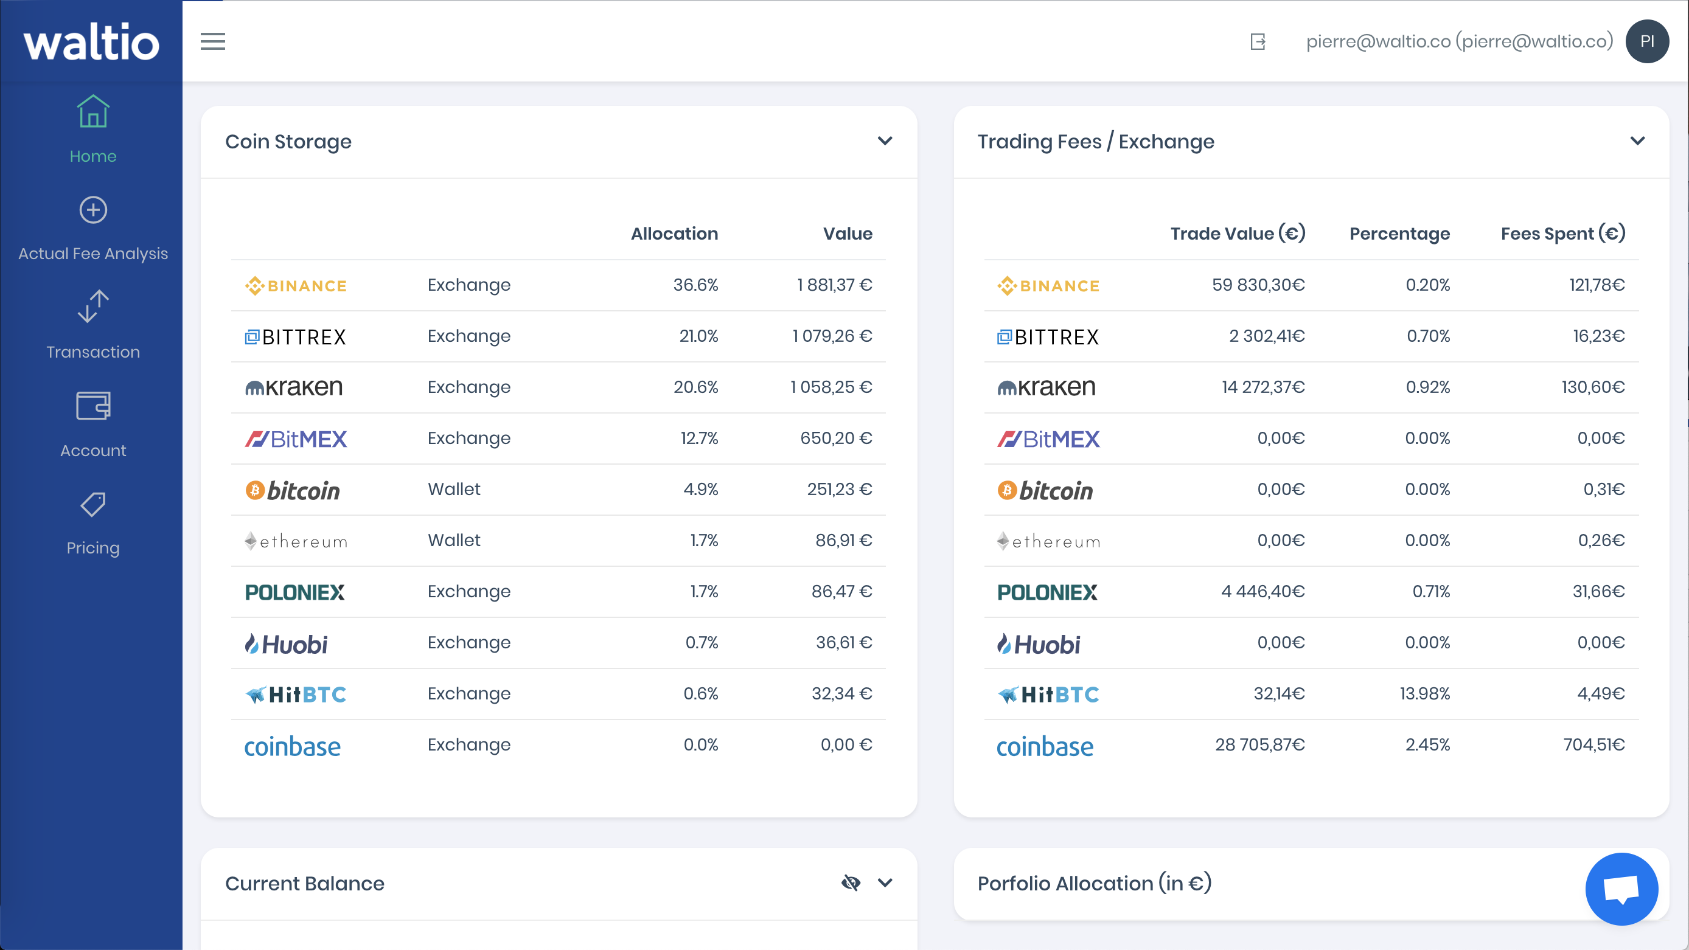Select the coinbase row in Trading Fees
Viewport: 1689px width, 950px height.
1311,746
